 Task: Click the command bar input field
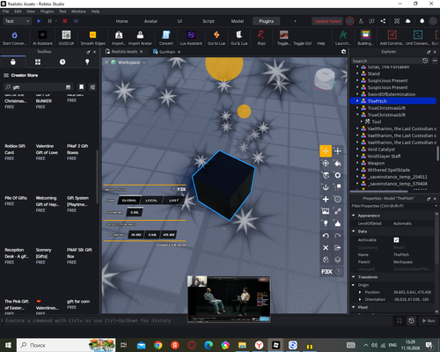pos(196,320)
